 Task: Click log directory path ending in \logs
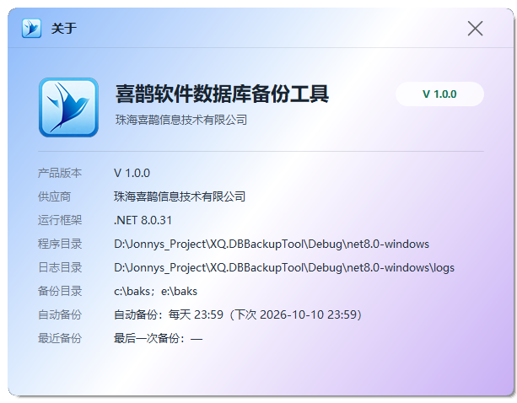284,268
